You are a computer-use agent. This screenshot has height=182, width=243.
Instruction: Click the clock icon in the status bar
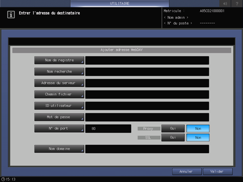tap(3, 179)
